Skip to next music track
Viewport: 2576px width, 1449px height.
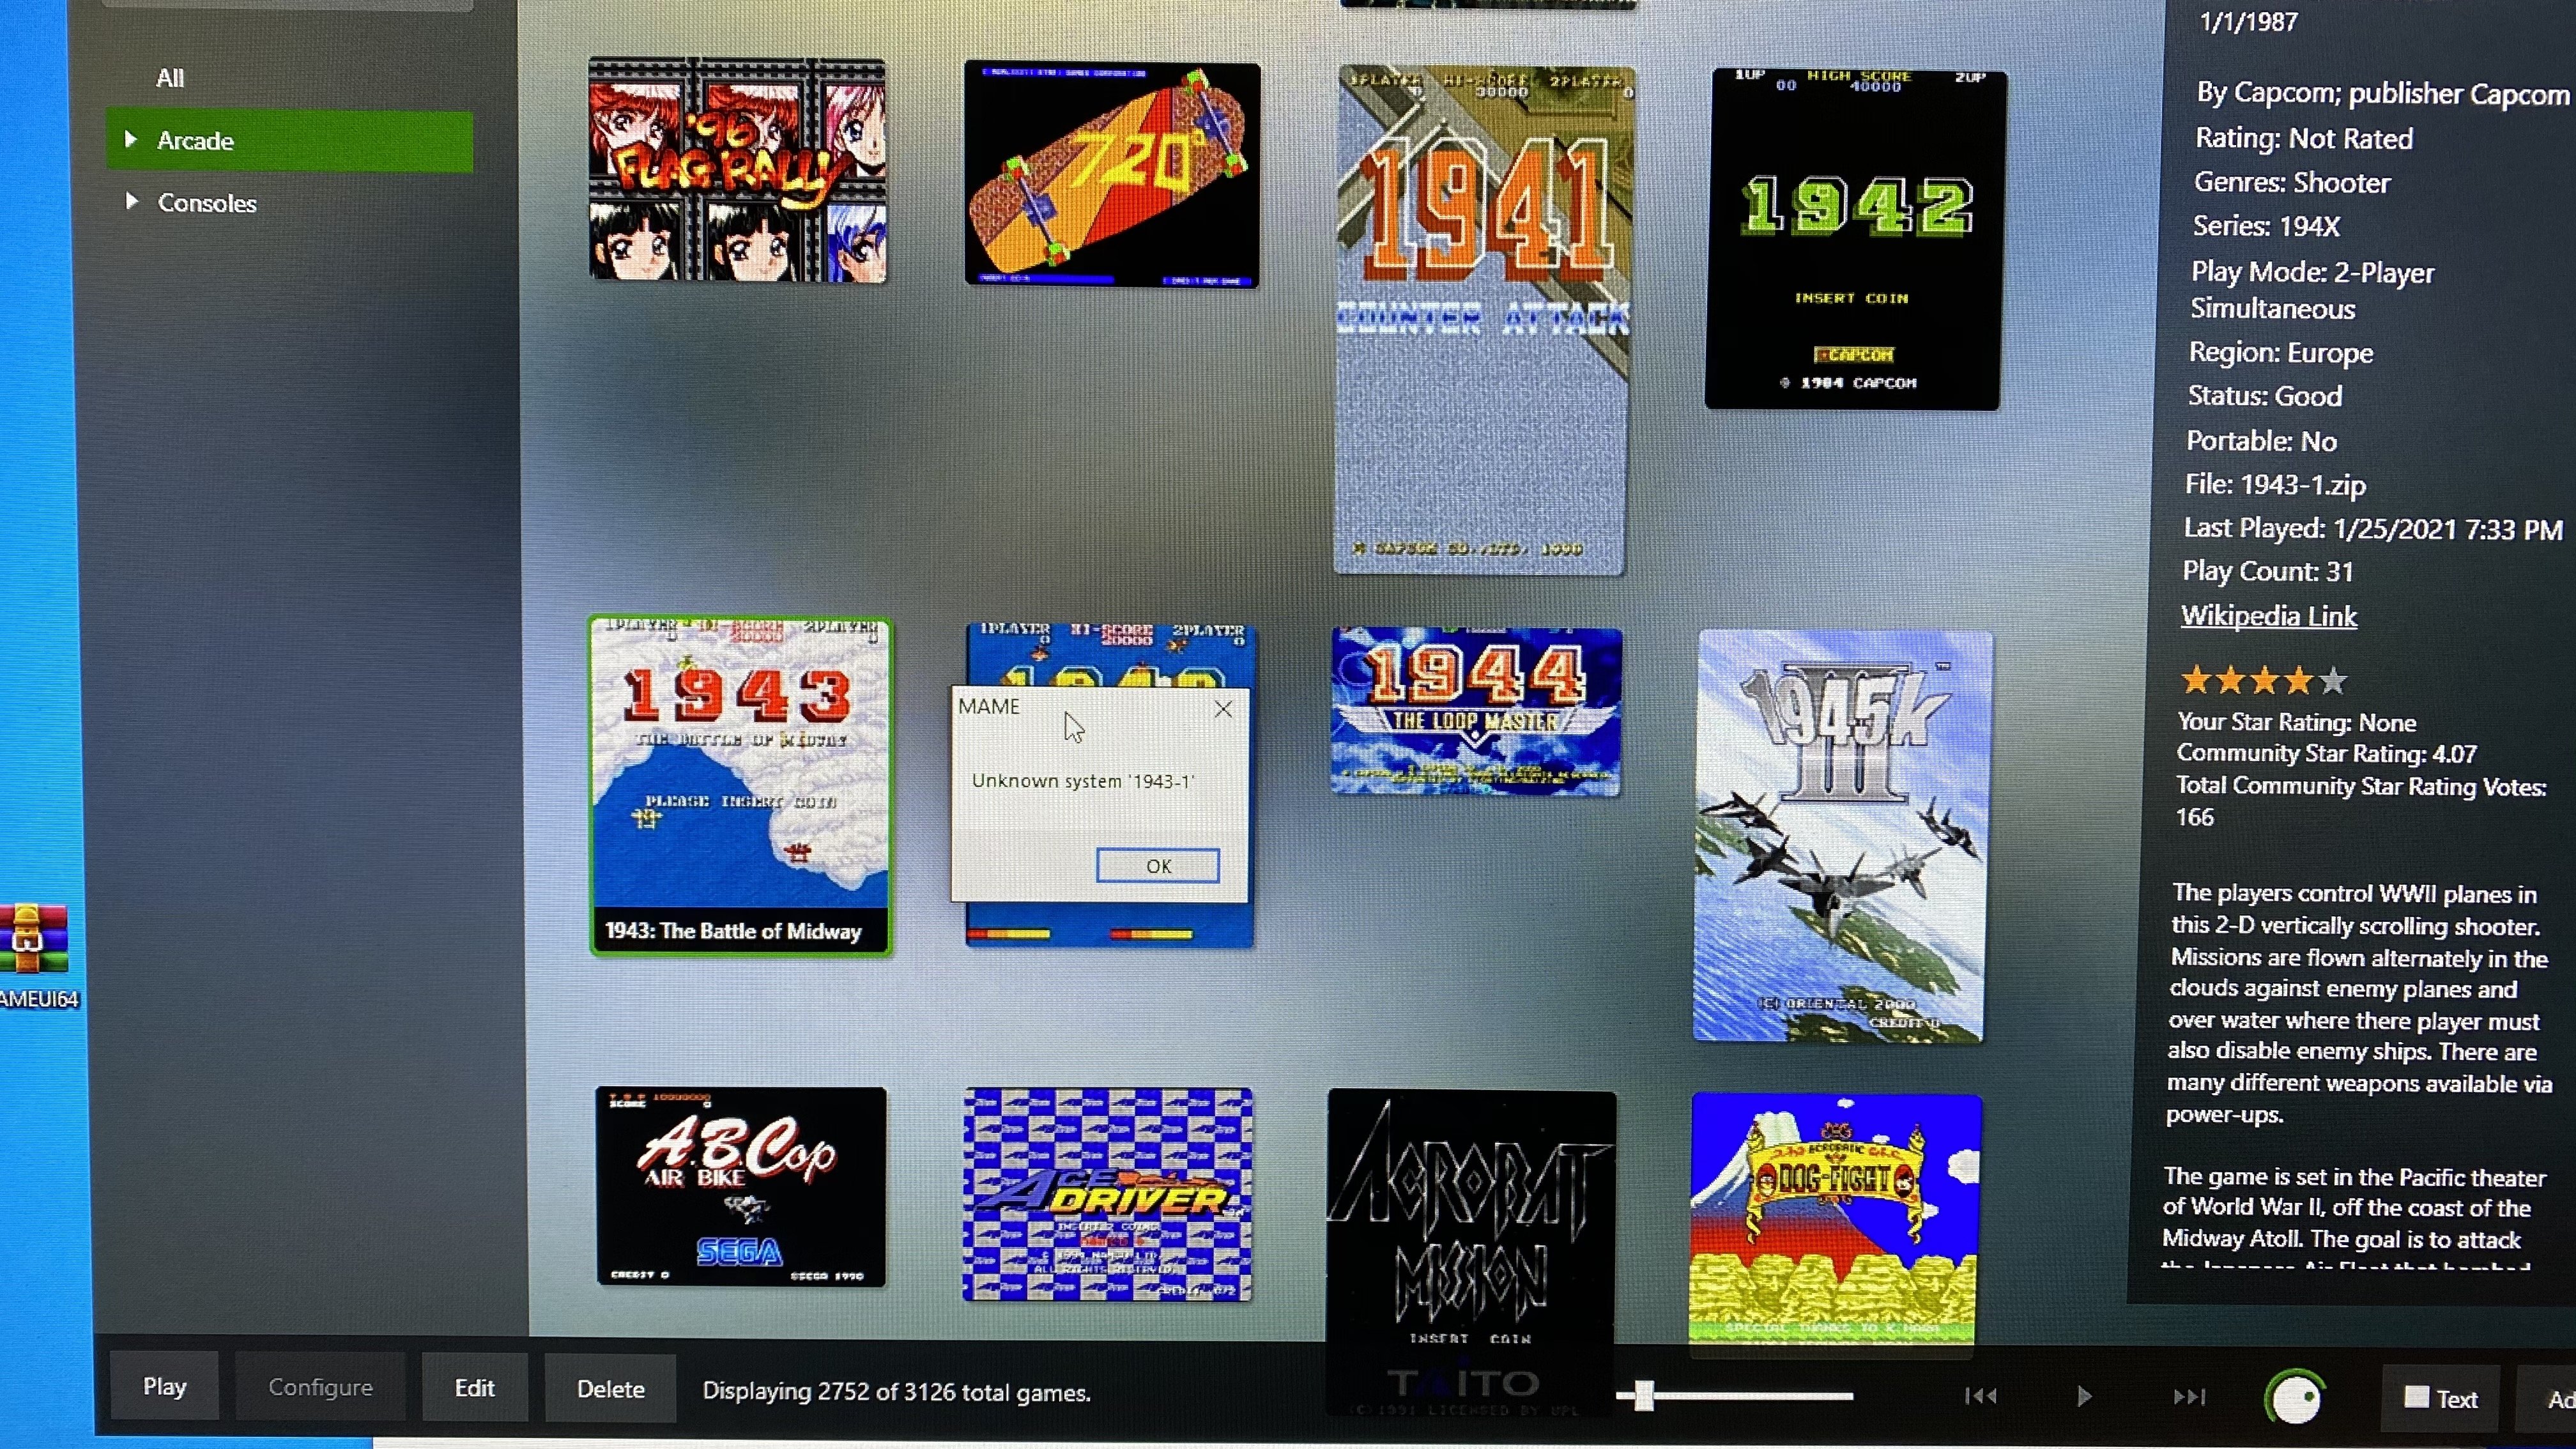2189,1397
